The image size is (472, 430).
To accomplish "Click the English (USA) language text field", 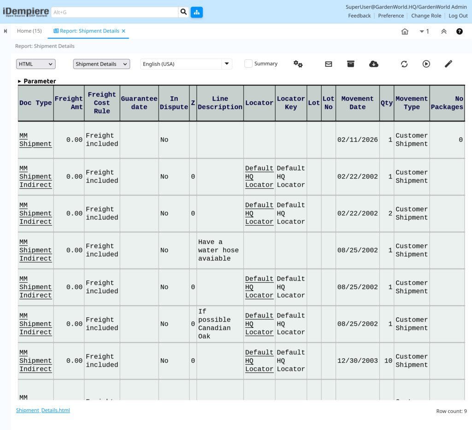I will [181, 64].
